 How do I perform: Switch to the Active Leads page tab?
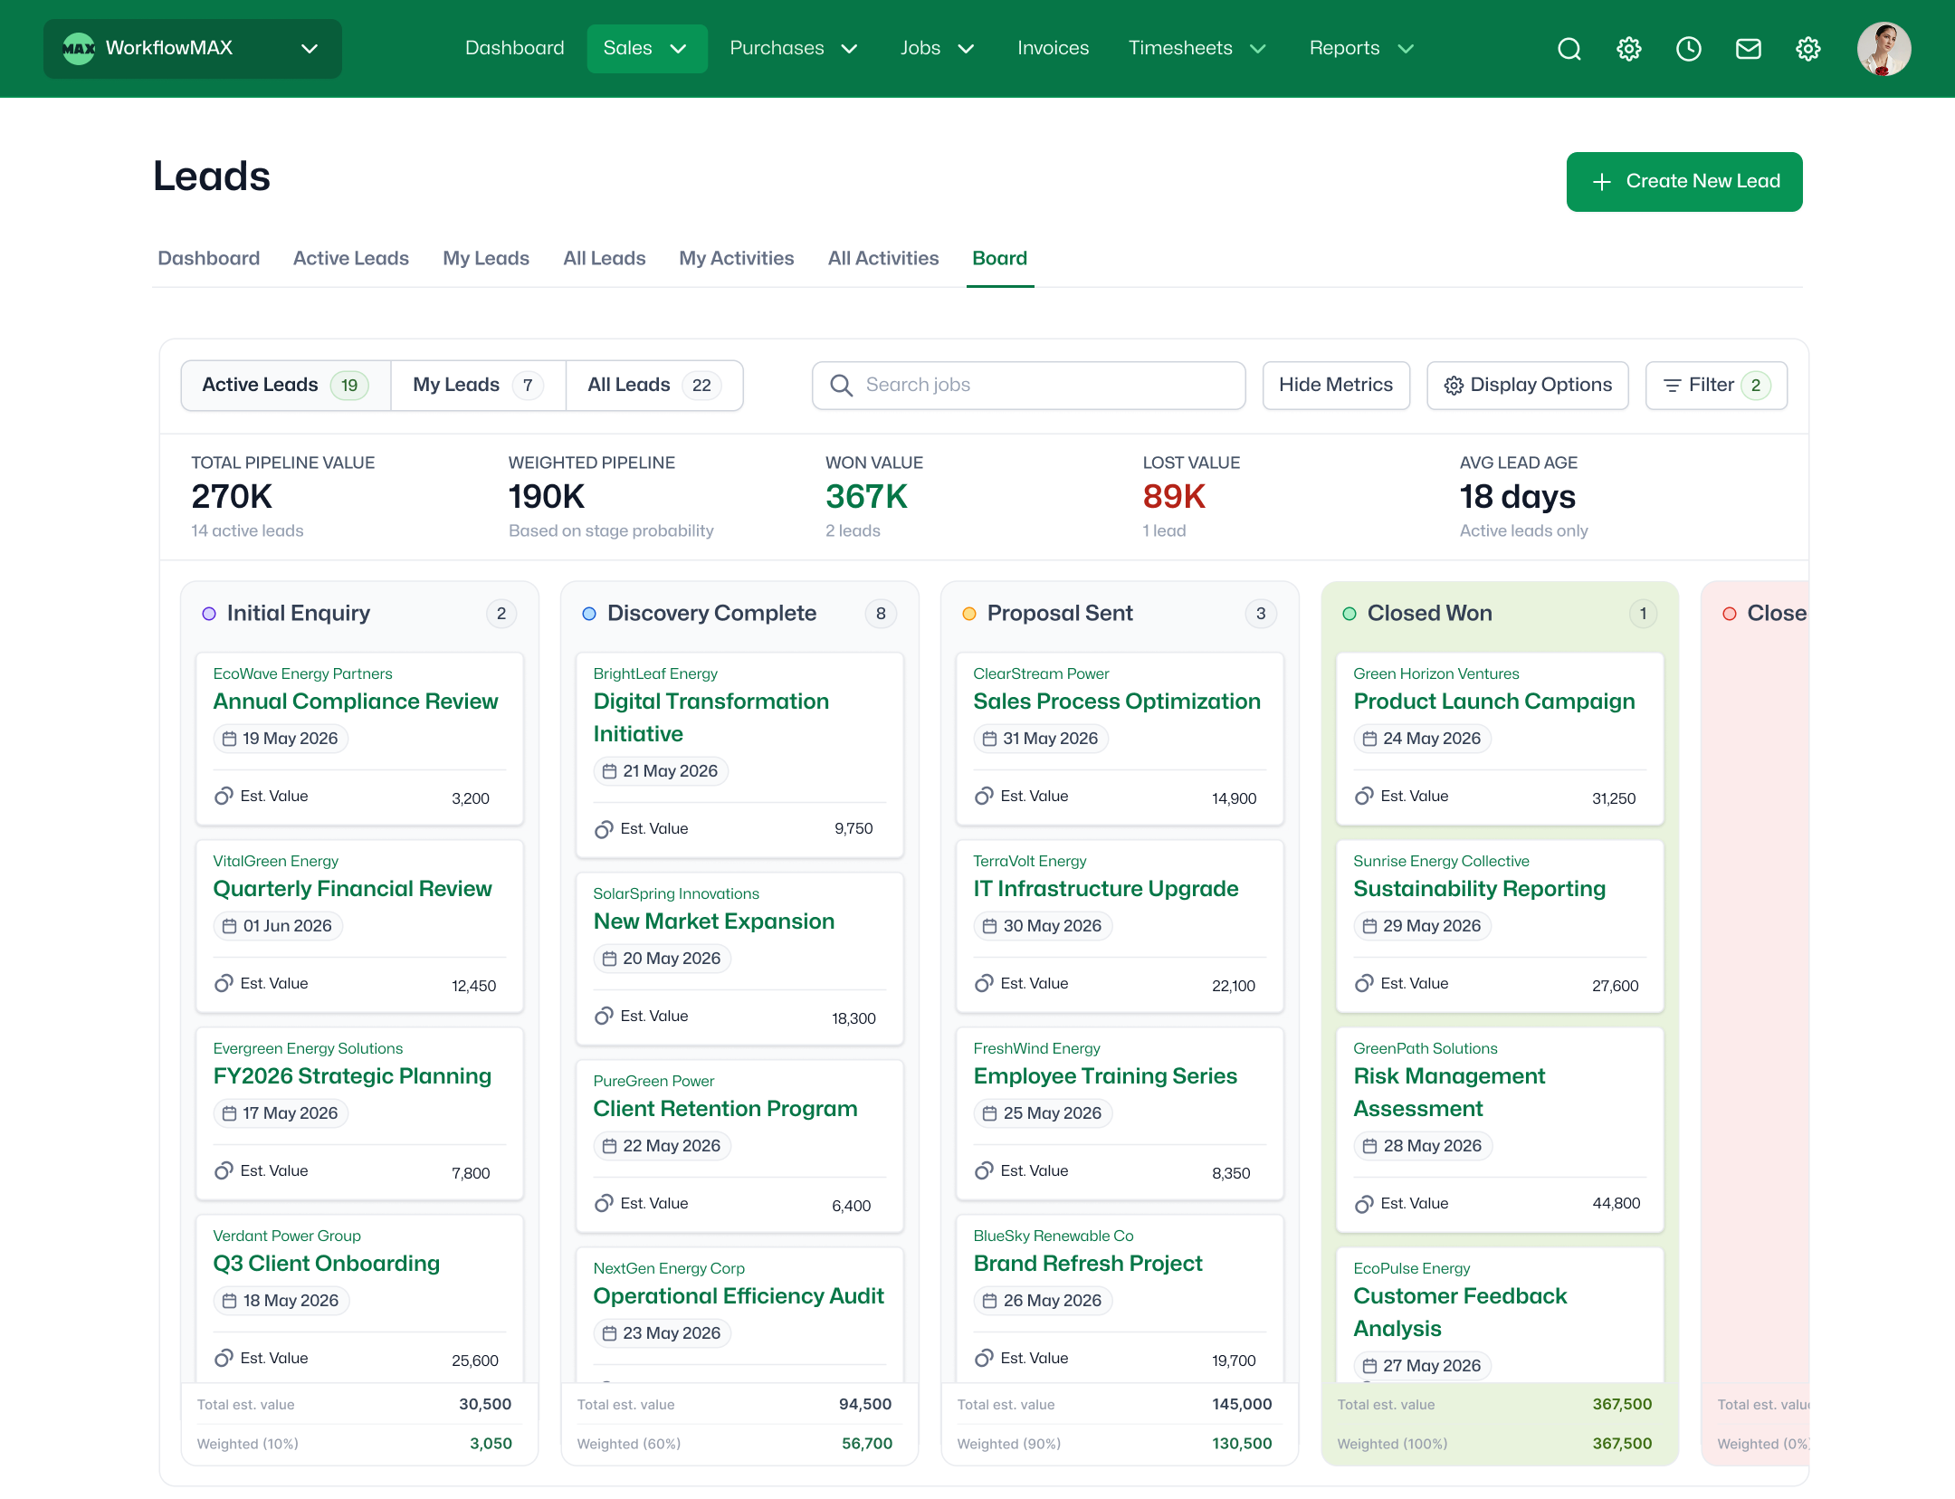pyautogui.click(x=351, y=259)
